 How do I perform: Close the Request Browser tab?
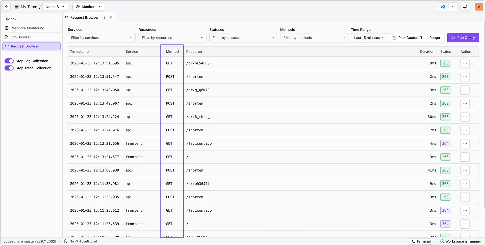[x=111, y=17]
